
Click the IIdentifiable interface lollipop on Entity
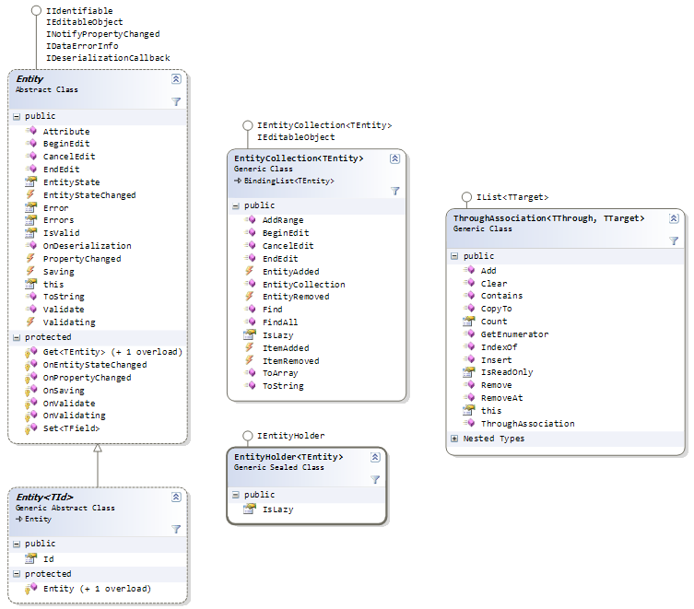coord(36,10)
